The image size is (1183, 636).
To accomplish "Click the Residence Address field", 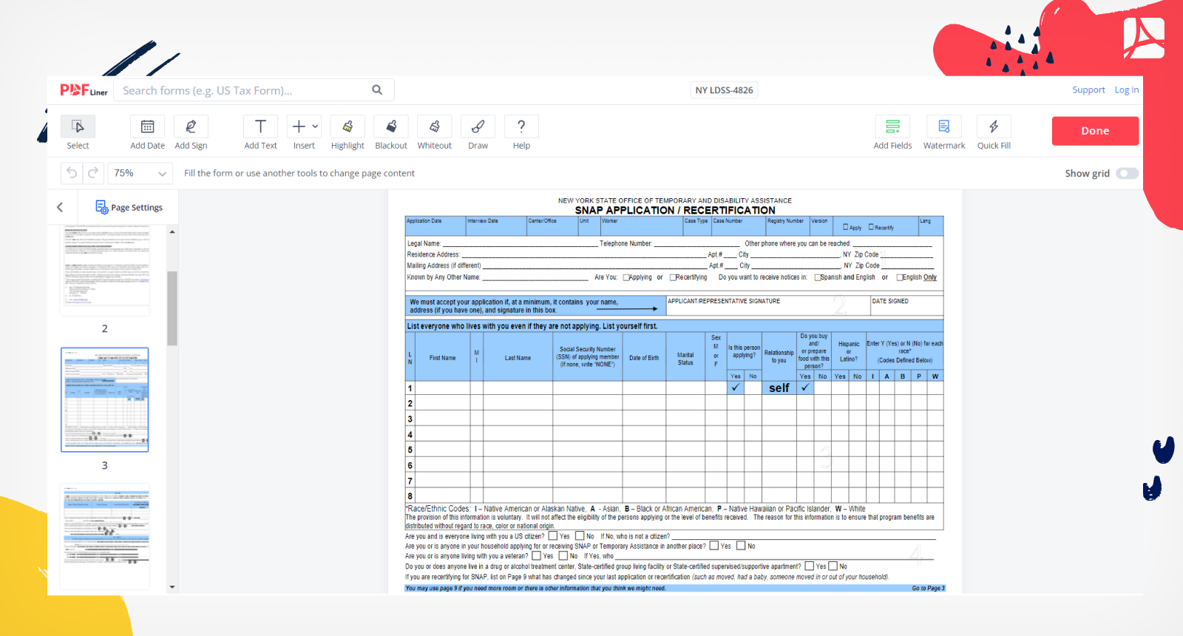I will pyautogui.click(x=583, y=254).
